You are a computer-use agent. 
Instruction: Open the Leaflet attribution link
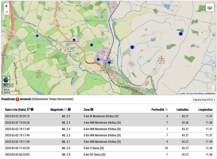pos(182,94)
